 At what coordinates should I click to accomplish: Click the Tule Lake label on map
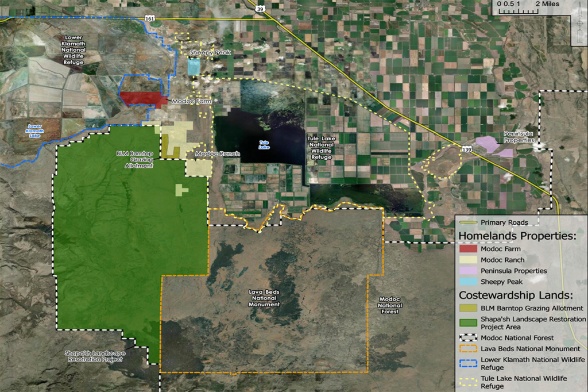[264, 145]
